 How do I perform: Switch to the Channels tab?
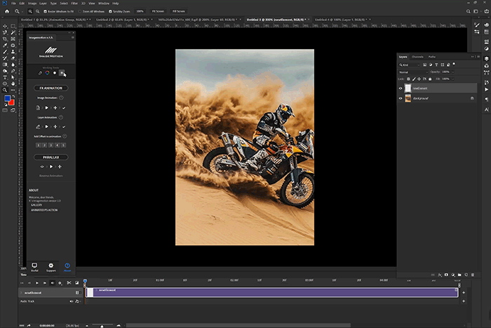[x=417, y=56]
